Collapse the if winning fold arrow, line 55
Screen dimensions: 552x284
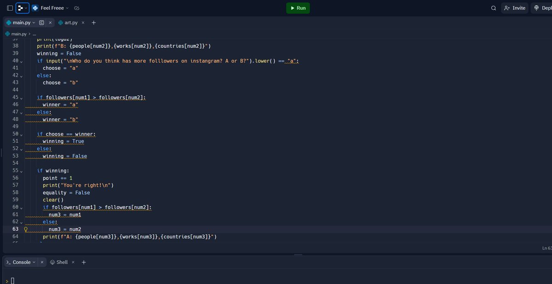[21, 171]
